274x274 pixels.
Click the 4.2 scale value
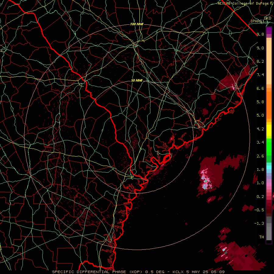click(x=260, y=129)
